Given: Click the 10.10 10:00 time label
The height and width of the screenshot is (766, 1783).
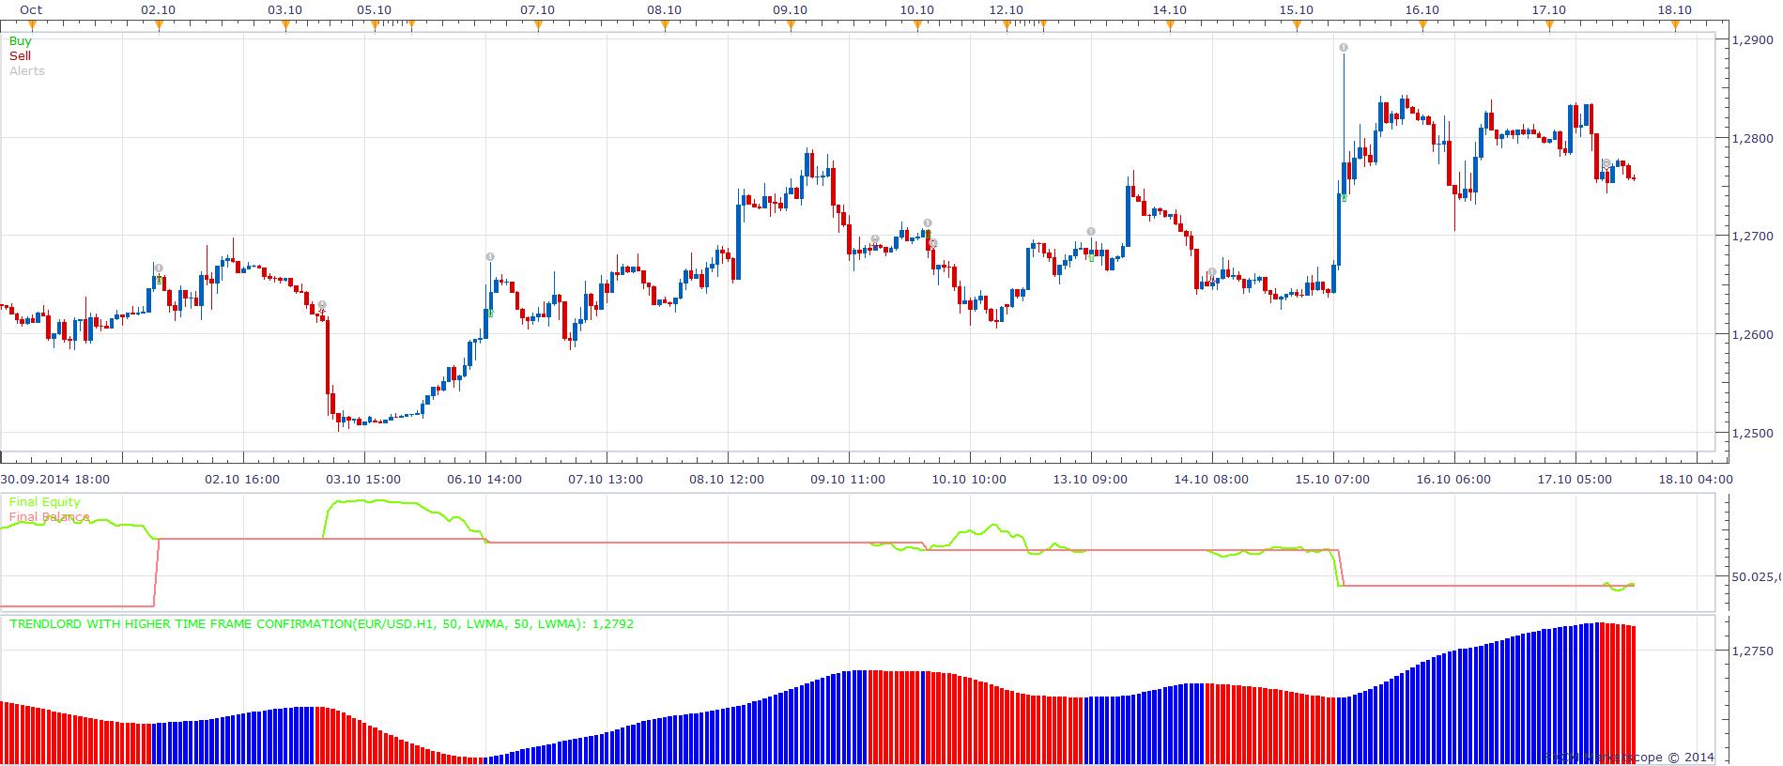Looking at the screenshot, I should pos(969,480).
